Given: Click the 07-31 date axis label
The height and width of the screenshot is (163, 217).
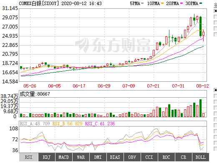Looking at the screenshot, I should click(x=178, y=86).
